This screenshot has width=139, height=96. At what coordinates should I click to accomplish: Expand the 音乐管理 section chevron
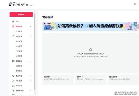(31, 81)
